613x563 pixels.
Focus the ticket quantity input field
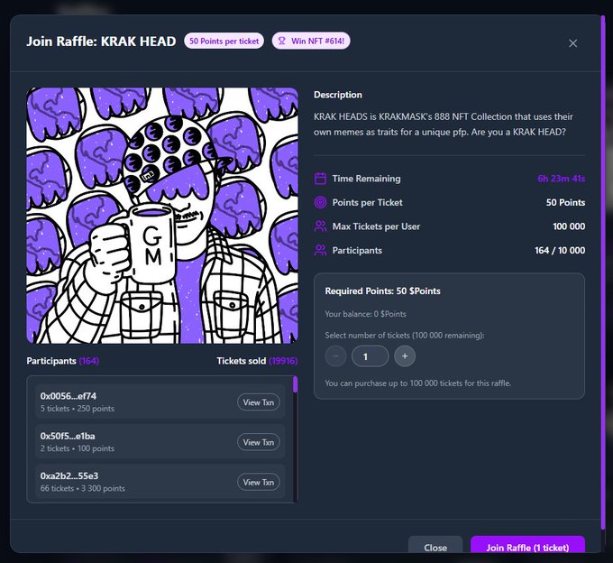(370, 356)
